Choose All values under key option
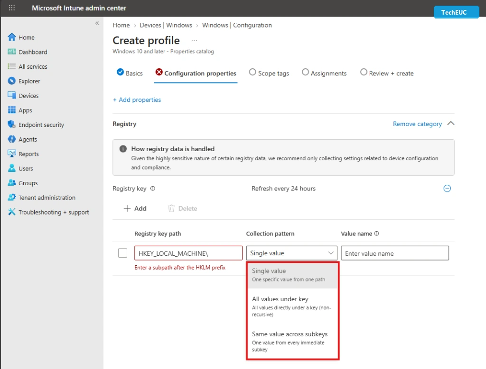This screenshot has width=486, height=369. coord(292,306)
